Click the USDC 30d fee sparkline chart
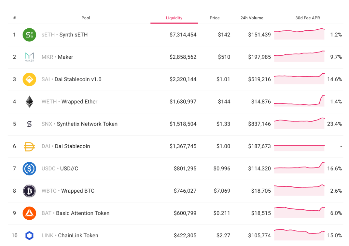 tap(299, 168)
